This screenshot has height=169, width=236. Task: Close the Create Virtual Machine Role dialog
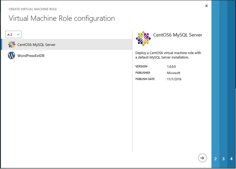pyautogui.click(x=206, y=6)
